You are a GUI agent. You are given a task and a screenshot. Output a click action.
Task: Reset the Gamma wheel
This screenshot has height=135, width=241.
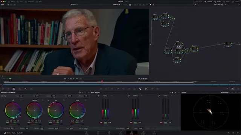pyautogui.click(x=43, y=100)
